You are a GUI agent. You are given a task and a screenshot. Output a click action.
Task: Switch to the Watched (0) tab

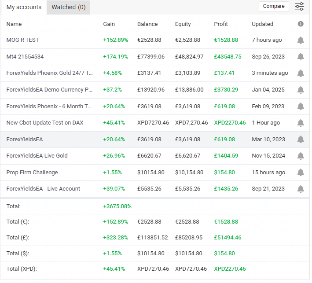tap(69, 7)
